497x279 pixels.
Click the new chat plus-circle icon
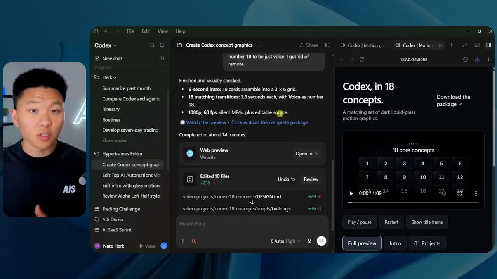click(162, 59)
